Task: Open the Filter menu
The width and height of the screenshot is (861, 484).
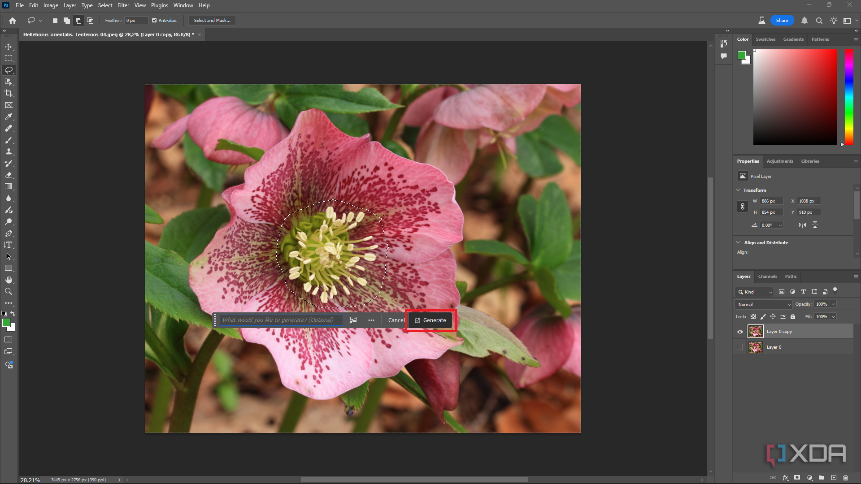Action: point(123,5)
